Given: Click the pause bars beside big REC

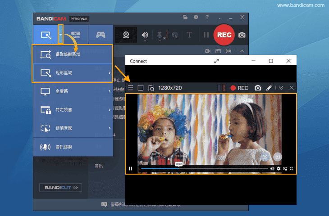Looking at the screenshot, I should pyautogui.click(x=206, y=35).
